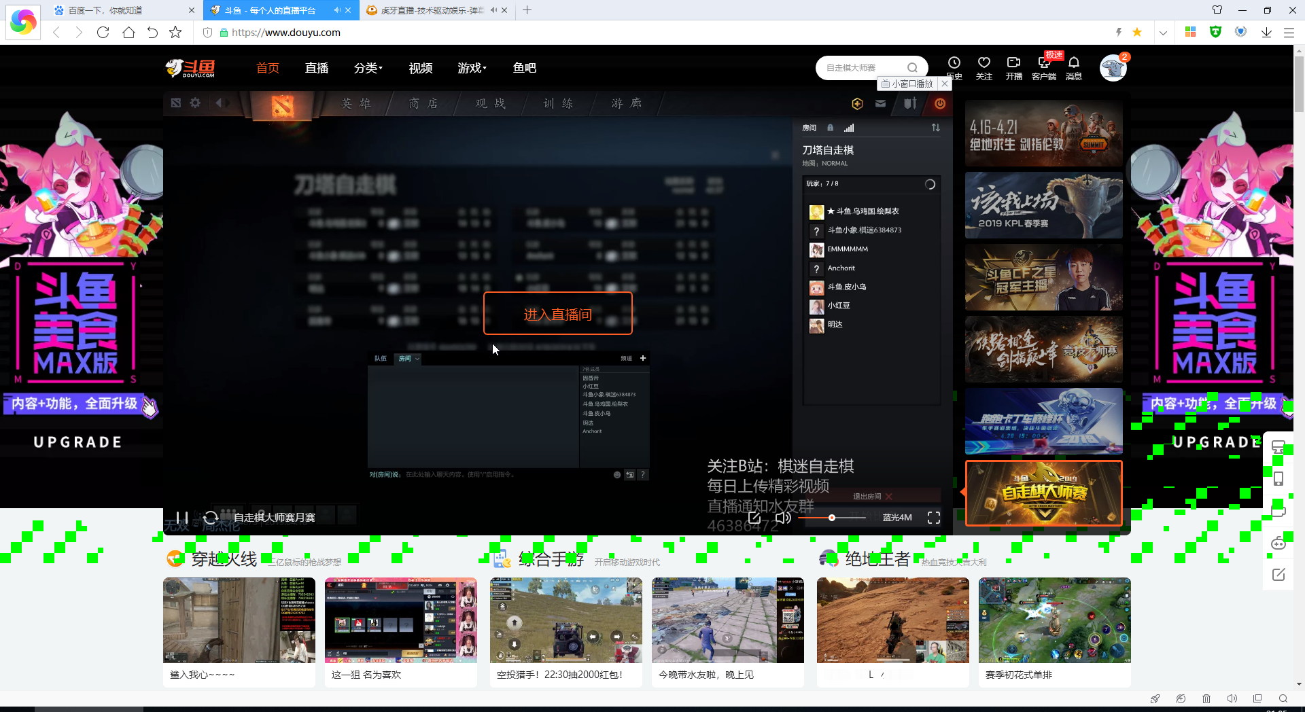
Task: Click the search magnifier icon in Douyu search box
Action: point(912,68)
